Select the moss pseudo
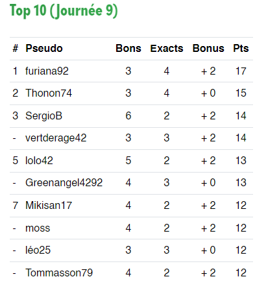The height and width of the screenshot is (303, 279). pos(38,228)
